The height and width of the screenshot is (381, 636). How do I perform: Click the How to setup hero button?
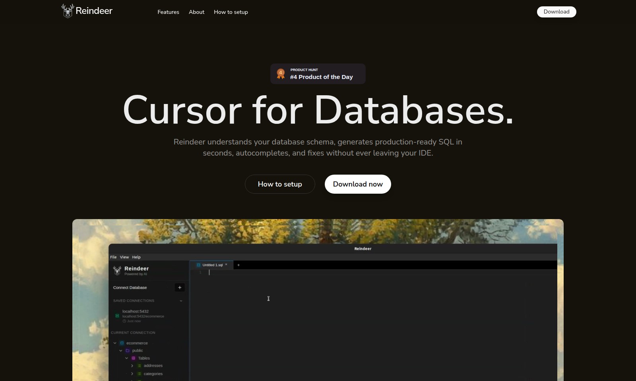click(x=280, y=184)
